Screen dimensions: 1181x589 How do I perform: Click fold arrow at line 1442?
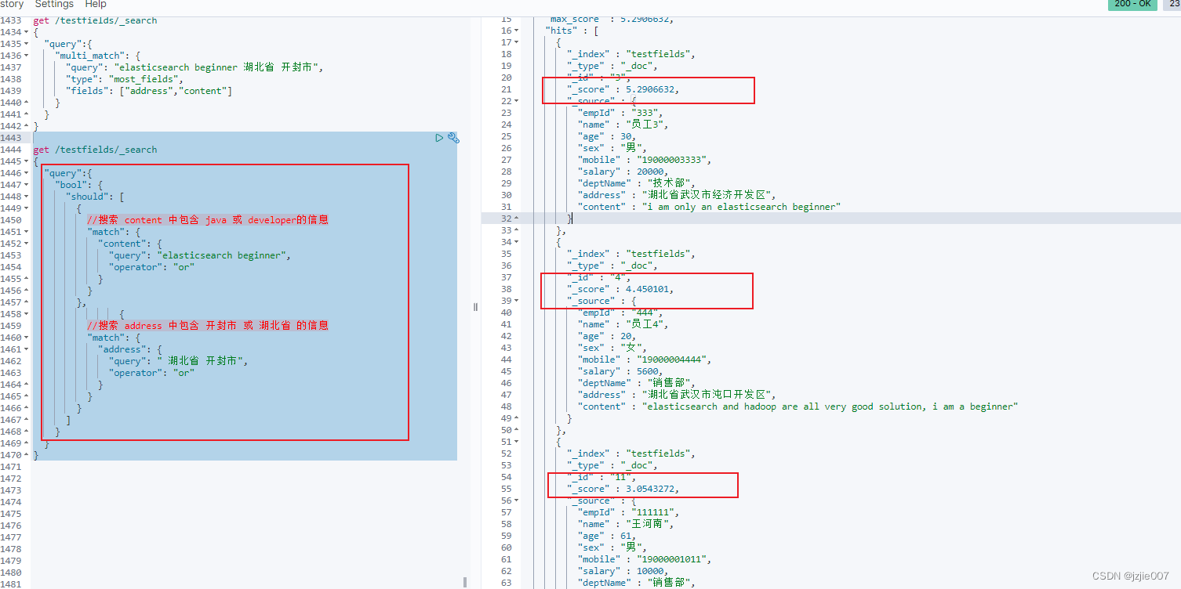(x=27, y=126)
